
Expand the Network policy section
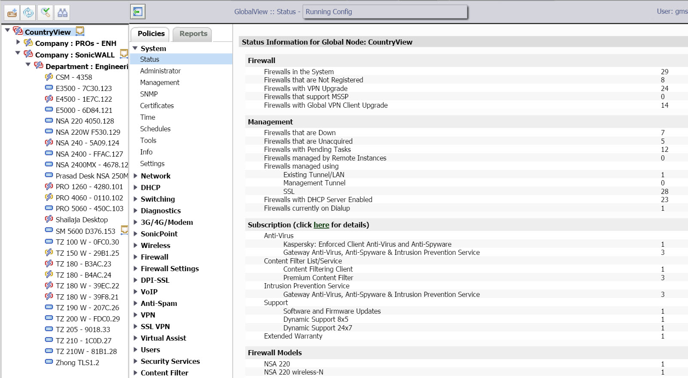click(135, 175)
